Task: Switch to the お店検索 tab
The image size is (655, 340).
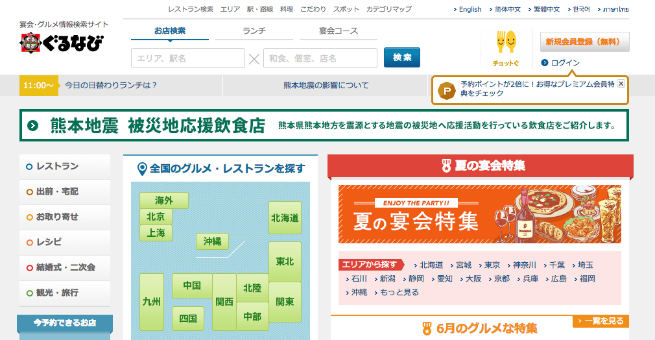Action: pos(170,31)
